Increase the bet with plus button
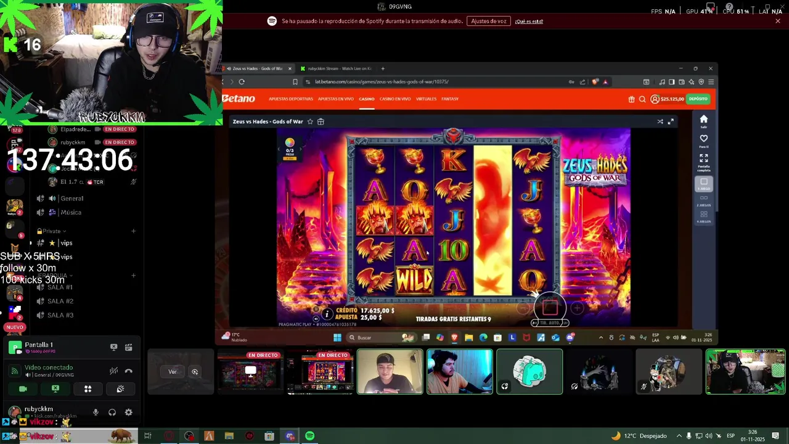The width and height of the screenshot is (789, 444). (x=577, y=307)
